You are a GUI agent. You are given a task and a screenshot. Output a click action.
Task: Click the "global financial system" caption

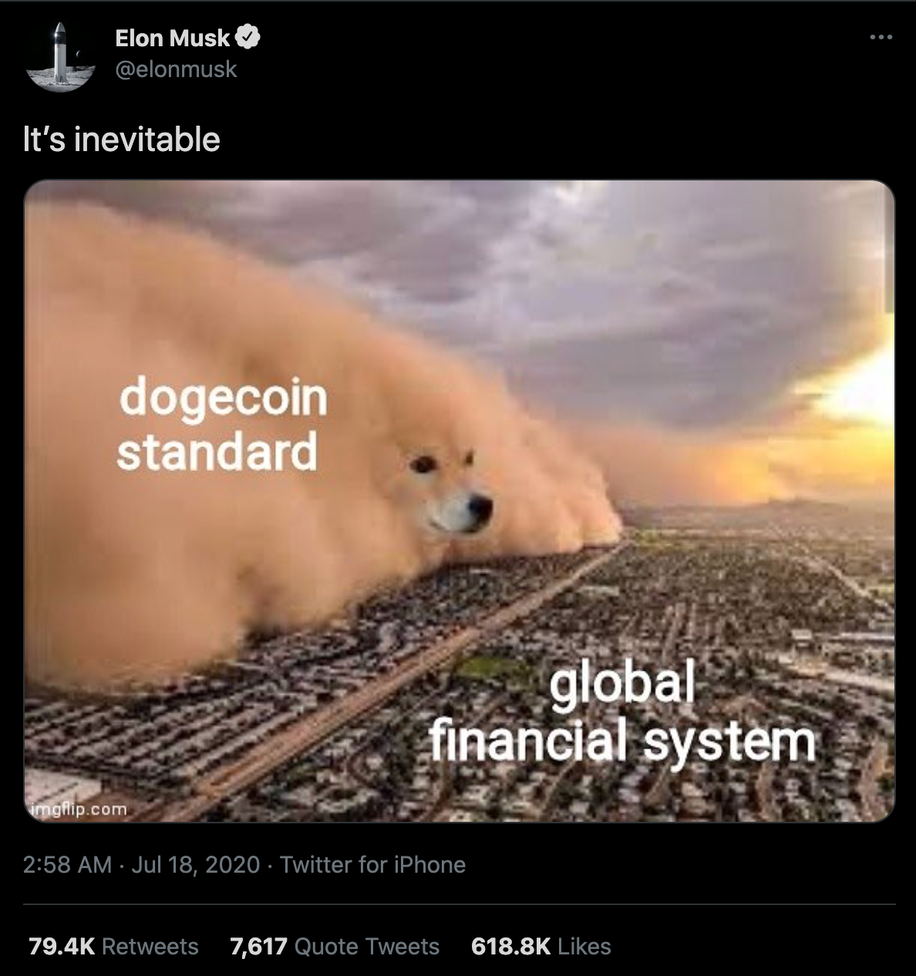622,715
